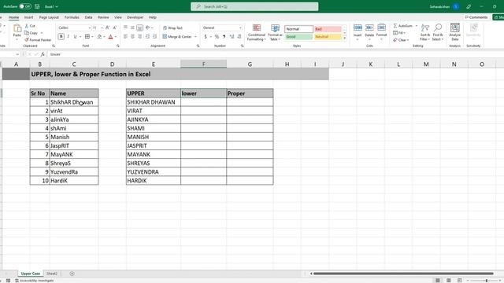Image resolution: width=504 pixels, height=283 pixels.
Task: Click Merge & Center
Action: point(177,37)
